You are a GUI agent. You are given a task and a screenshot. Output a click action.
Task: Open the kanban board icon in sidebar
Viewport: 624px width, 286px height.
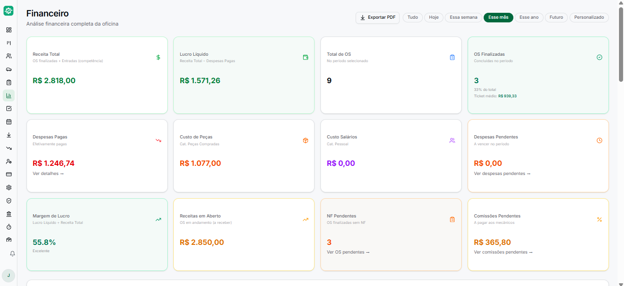click(x=9, y=43)
